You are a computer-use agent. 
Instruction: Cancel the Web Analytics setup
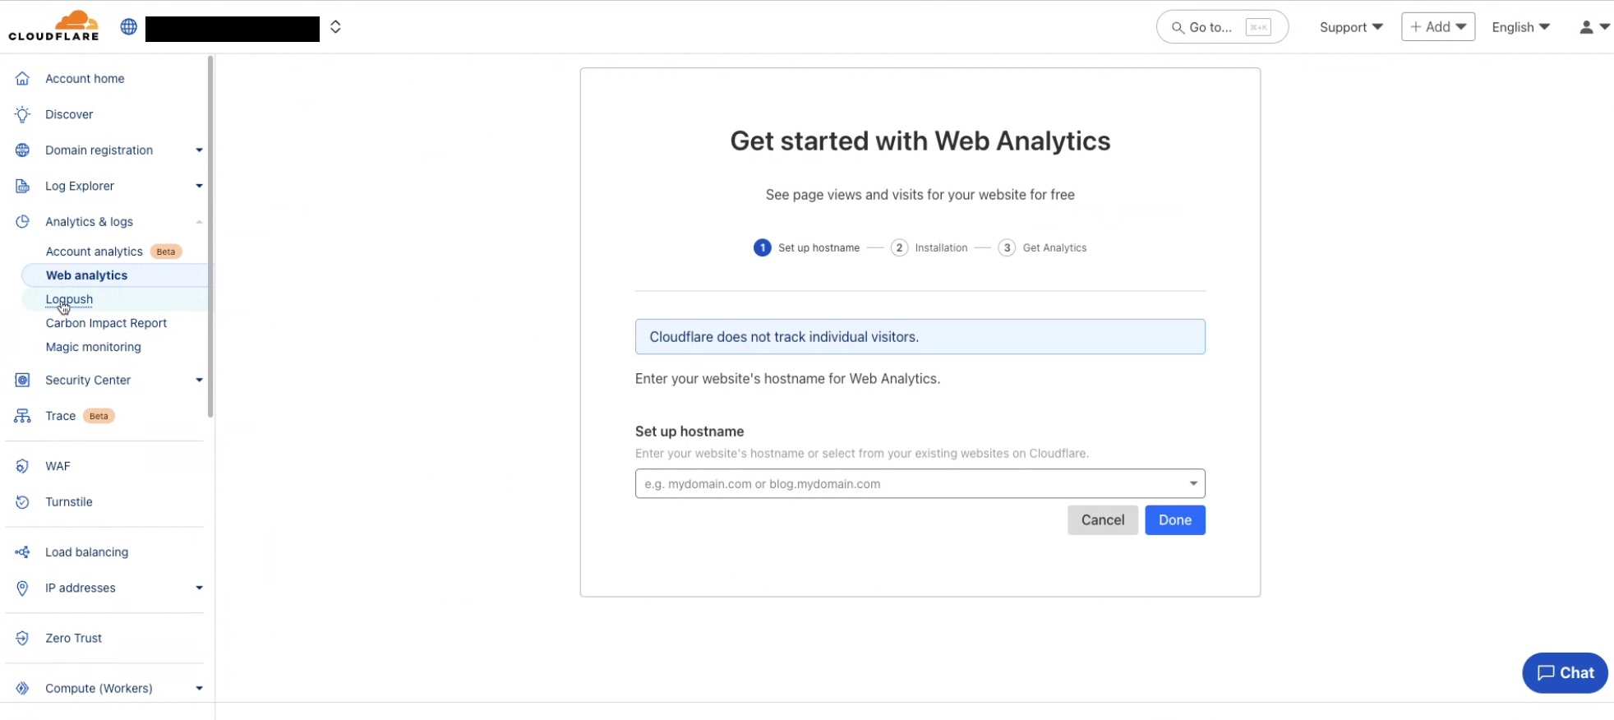point(1102,520)
